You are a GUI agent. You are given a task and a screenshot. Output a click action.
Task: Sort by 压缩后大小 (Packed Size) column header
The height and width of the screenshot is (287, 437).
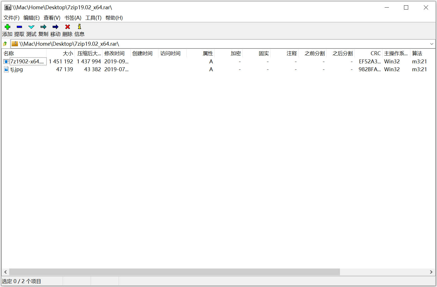[x=89, y=54]
